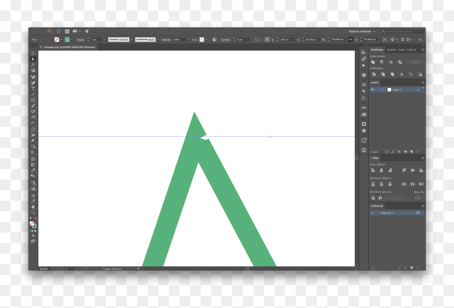Select the Scissors tool

pyautogui.click(x=33, y=117)
